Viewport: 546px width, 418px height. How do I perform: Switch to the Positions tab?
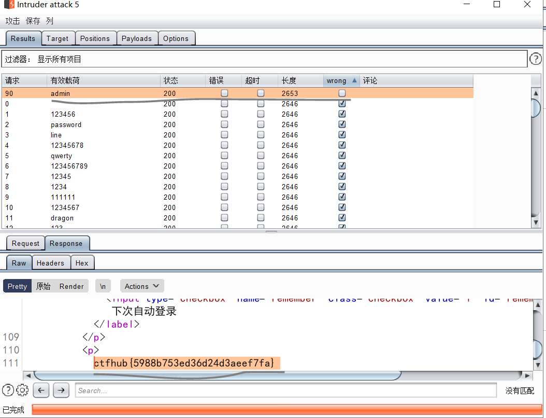tap(95, 38)
